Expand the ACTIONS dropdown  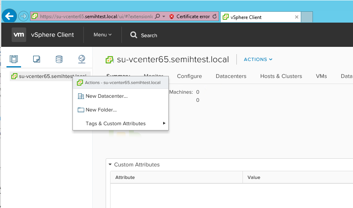258,59
